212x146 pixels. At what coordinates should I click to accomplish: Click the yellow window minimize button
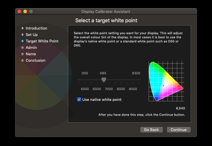25,11
